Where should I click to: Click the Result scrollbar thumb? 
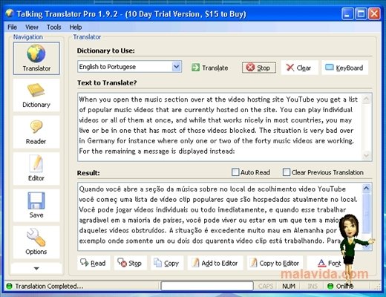point(366,213)
